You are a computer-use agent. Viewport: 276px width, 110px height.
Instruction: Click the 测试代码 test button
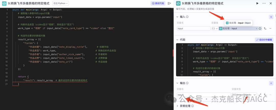[158, 3]
